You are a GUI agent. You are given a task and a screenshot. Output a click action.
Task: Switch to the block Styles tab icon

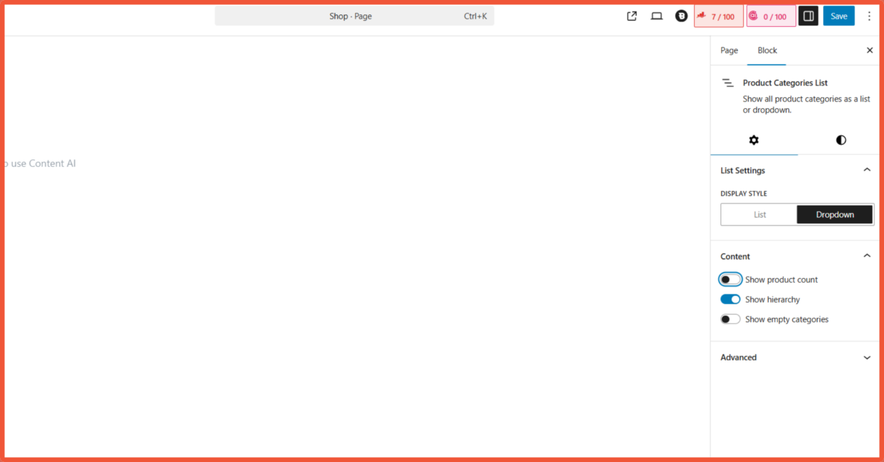pos(840,140)
